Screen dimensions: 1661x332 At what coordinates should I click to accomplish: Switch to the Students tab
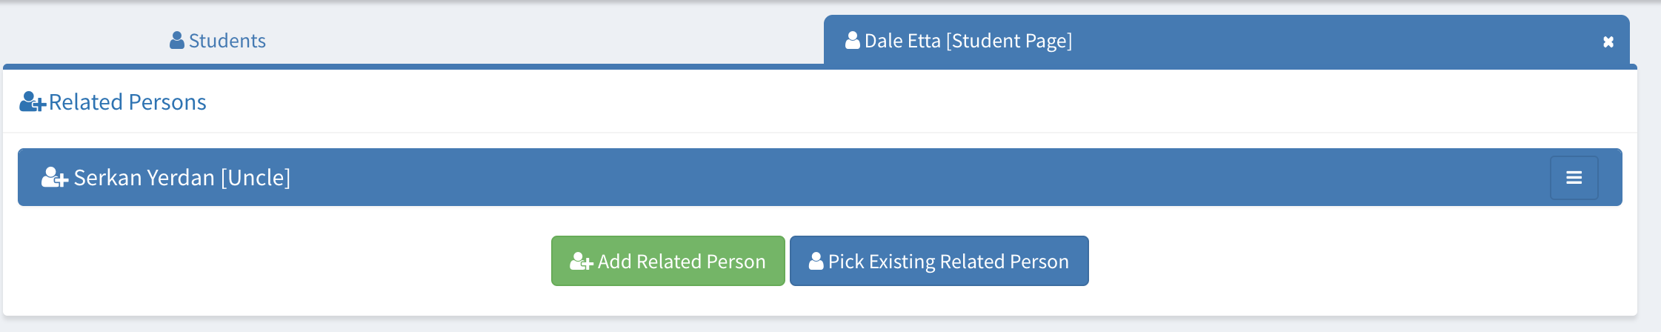coord(218,40)
